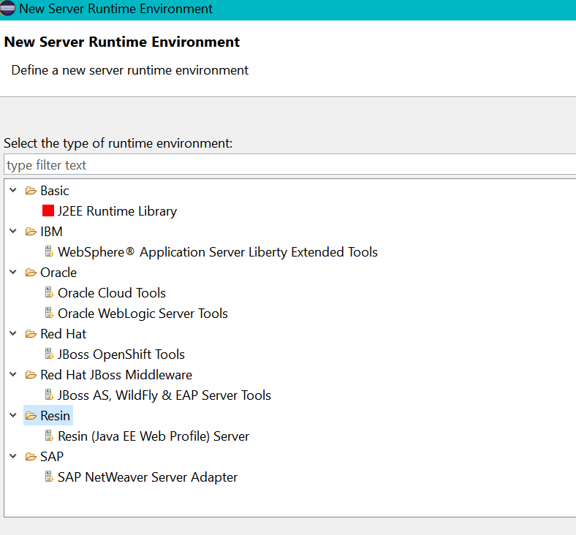This screenshot has width=576, height=535.
Task: Collapse the IBM category
Action: coord(13,231)
